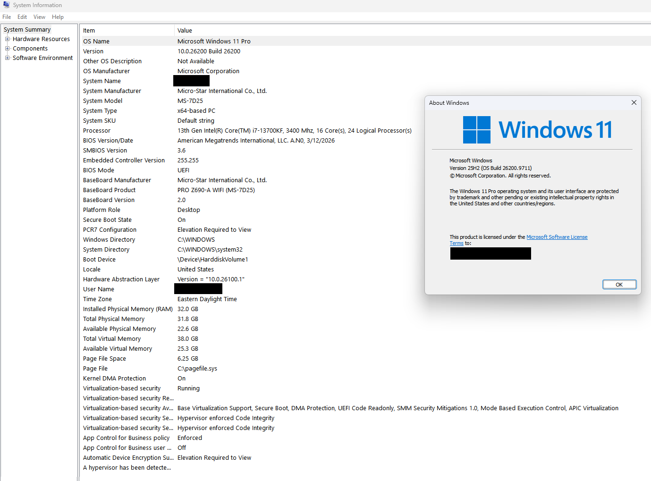The width and height of the screenshot is (651, 481).
Task: Close the About Windows dialog
Action: (x=634, y=102)
